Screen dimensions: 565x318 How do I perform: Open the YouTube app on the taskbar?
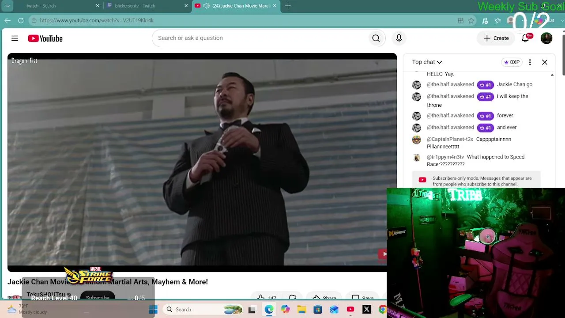pos(350,310)
